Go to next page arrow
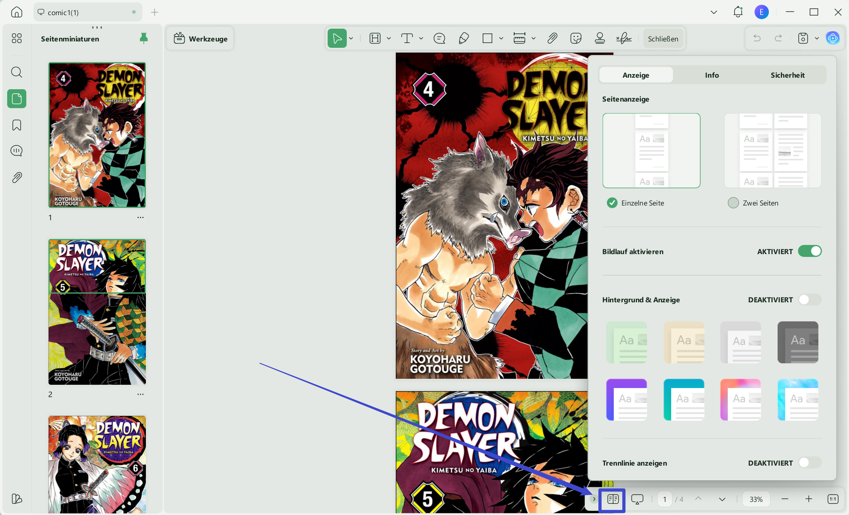The height and width of the screenshot is (515, 849). [722, 499]
